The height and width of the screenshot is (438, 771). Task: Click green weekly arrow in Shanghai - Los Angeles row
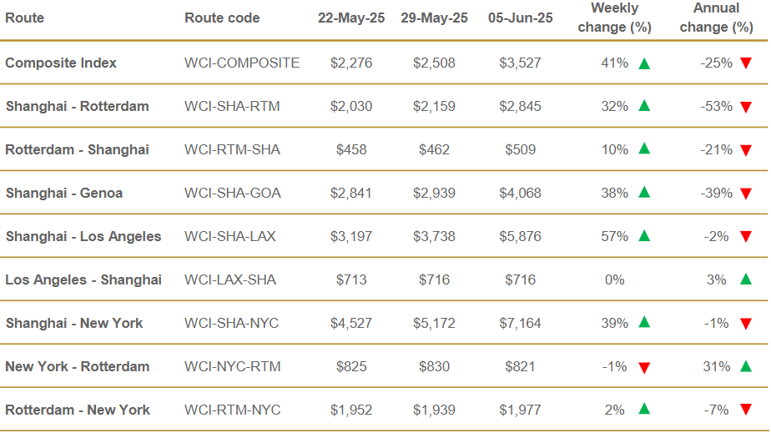[644, 236]
